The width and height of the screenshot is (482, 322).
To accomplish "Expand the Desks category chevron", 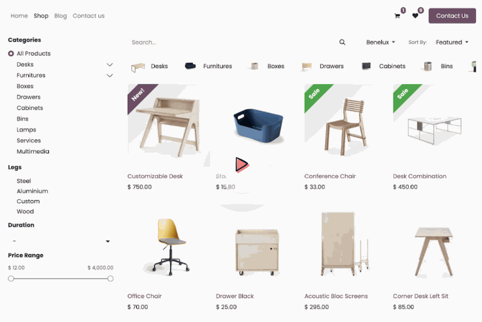I will pos(109,65).
